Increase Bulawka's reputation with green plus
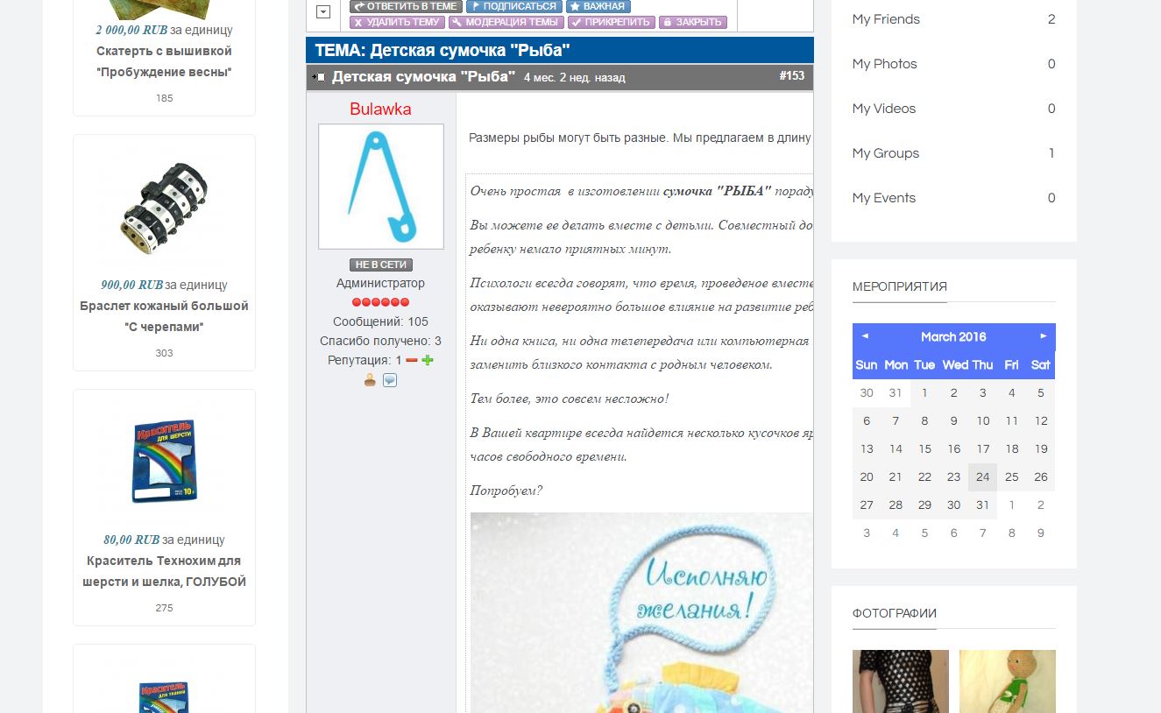Viewport: 1161px width, 713px height. pos(428,360)
